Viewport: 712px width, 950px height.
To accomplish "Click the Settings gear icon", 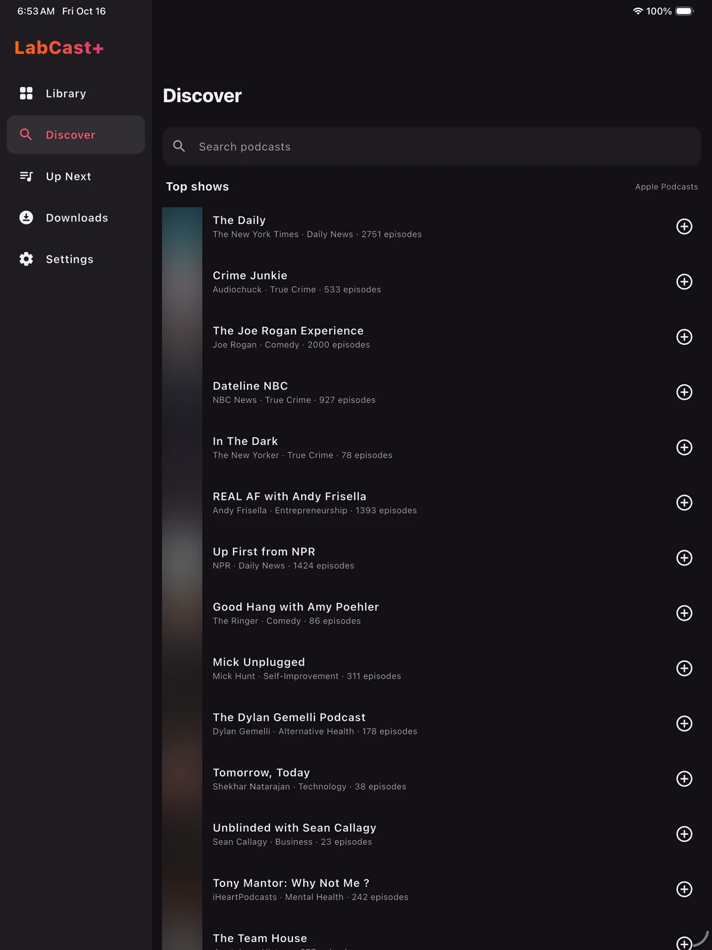I will [26, 259].
